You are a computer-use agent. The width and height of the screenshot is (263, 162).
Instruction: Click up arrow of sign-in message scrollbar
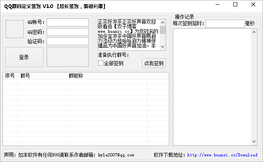(x=163, y=23)
